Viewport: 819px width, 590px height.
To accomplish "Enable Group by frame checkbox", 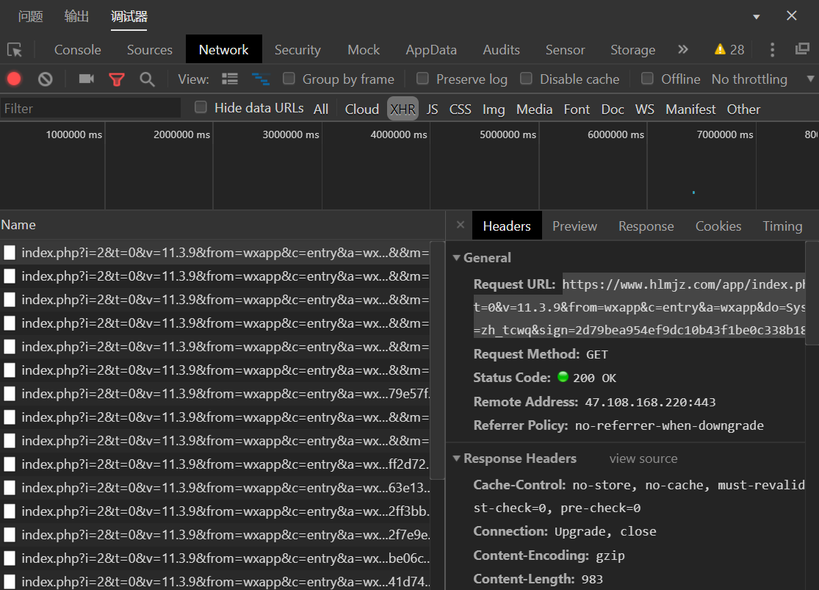I will 289,79.
